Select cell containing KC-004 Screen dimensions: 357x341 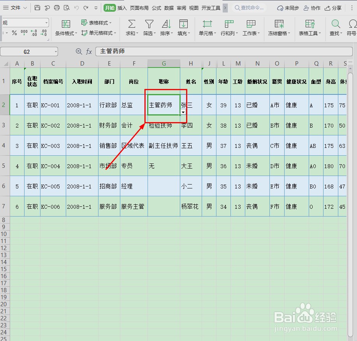[53, 166]
